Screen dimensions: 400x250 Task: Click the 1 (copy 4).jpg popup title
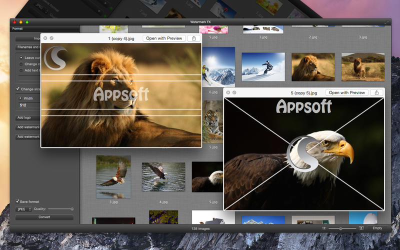121,38
